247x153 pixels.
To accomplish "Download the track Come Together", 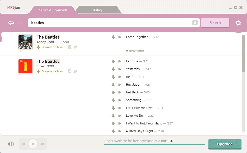I will click(113, 37).
